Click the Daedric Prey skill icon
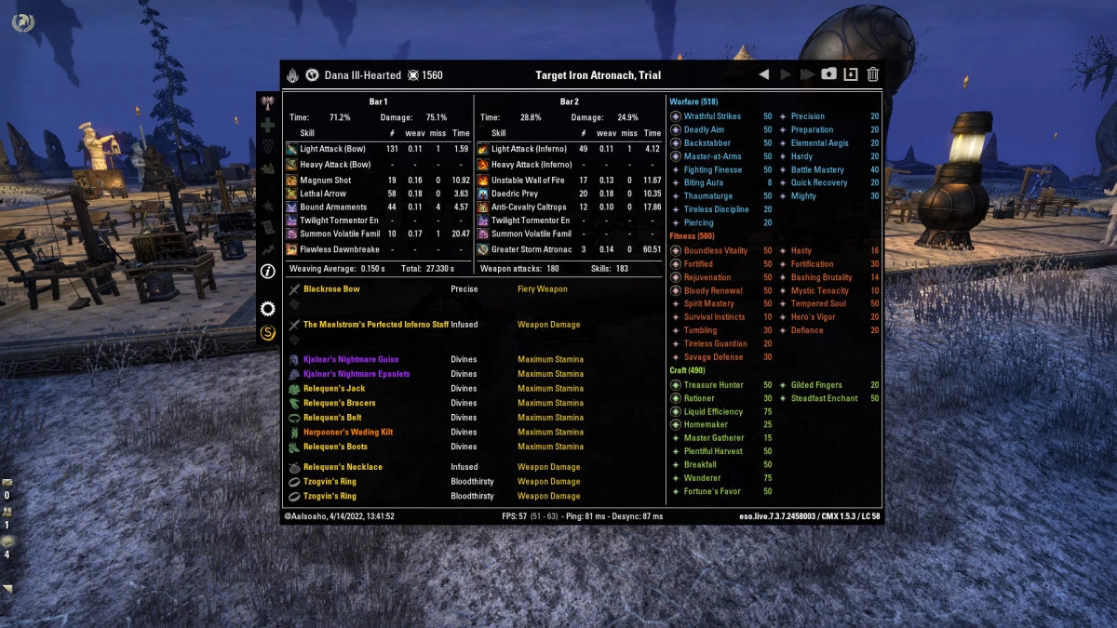 pyautogui.click(x=483, y=194)
